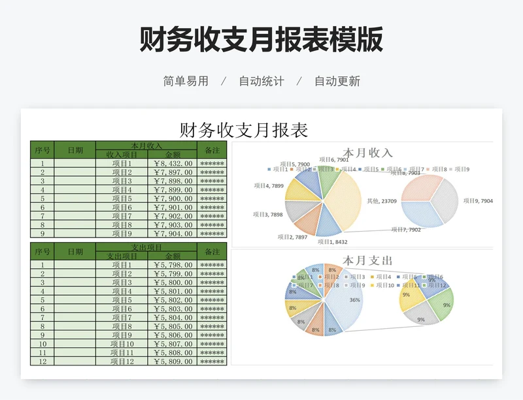Select the ¥8,432.00 amount cell

click(x=173, y=163)
